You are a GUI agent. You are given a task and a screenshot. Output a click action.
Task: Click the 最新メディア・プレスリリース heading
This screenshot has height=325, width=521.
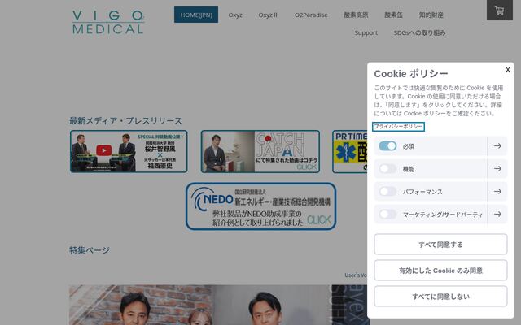pos(125,121)
